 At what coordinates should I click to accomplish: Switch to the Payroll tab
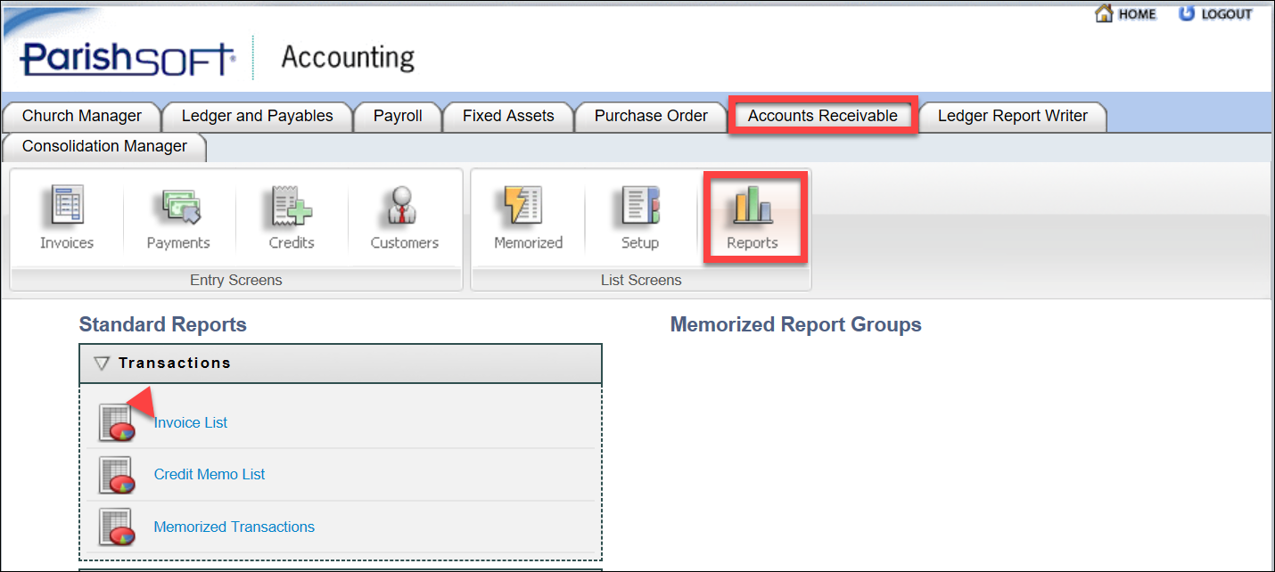point(398,116)
